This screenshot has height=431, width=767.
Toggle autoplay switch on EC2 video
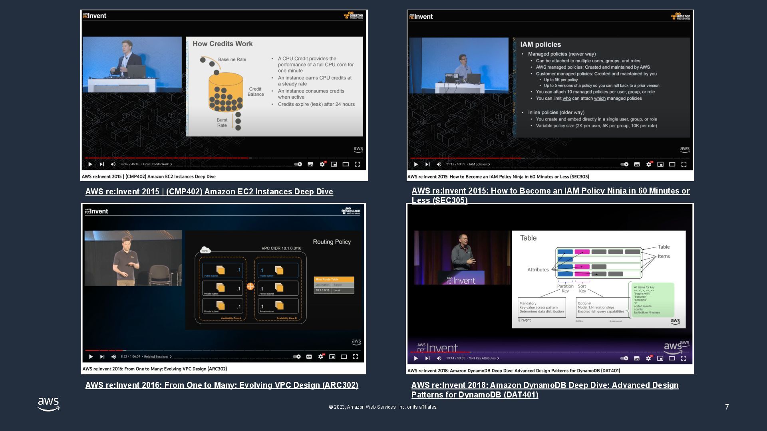[298, 164]
